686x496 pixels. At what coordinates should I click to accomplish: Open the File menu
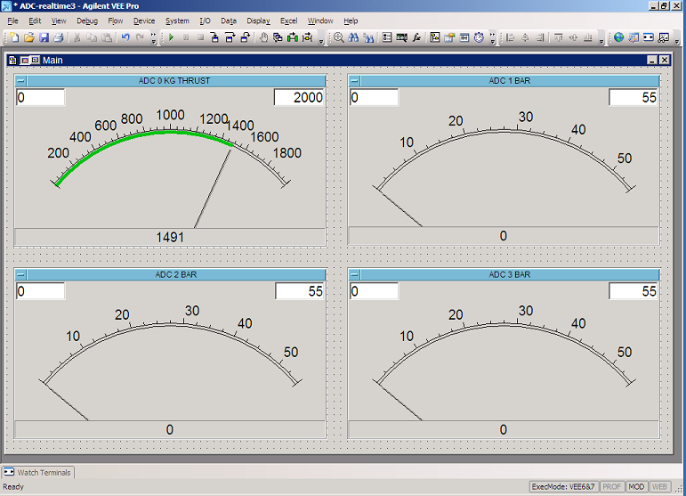point(12,20)
